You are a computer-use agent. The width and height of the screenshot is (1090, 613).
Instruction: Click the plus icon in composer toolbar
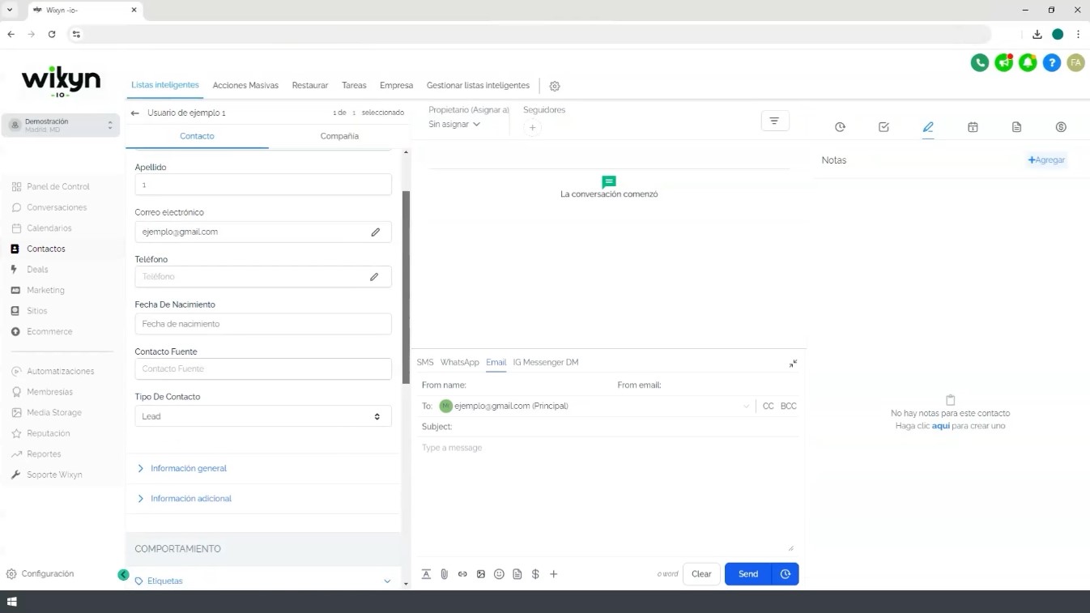point(554,574)
